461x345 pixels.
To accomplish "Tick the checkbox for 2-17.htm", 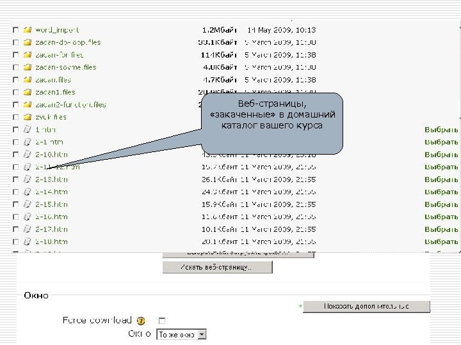I will click(16, 229).
